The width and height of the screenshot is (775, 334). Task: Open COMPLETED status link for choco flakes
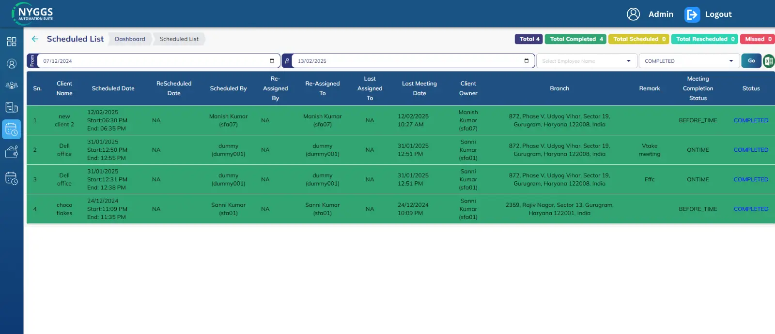coord(751,209)
